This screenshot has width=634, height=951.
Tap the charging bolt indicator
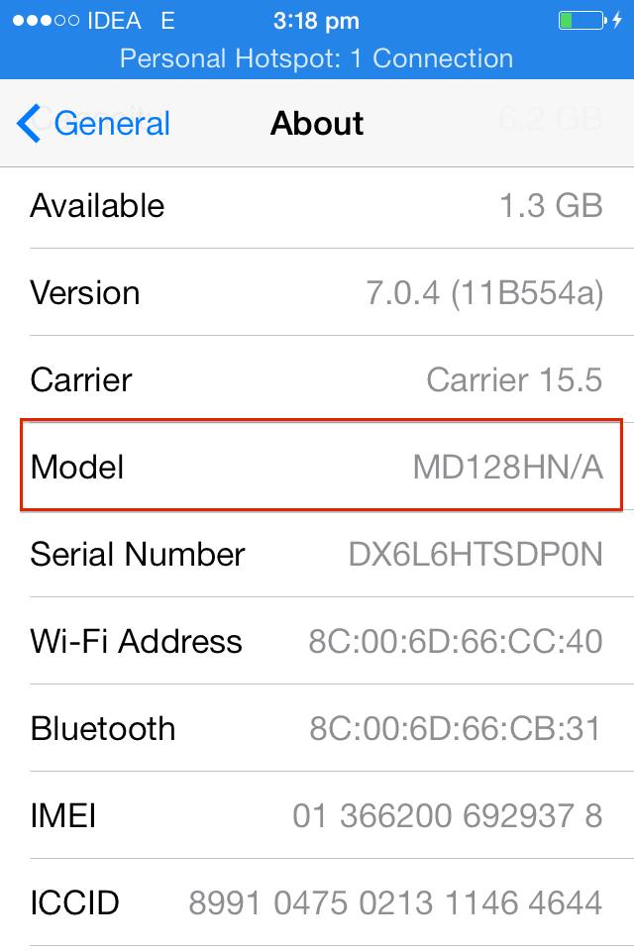[616, 21]
